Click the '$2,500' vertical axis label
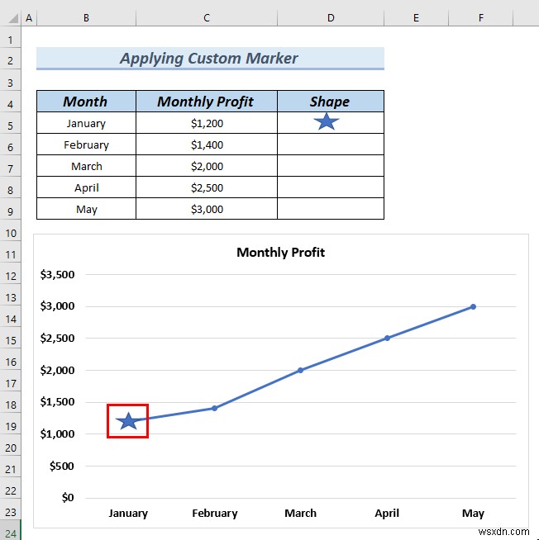This screenshot has height=540, width=539. 57,339
